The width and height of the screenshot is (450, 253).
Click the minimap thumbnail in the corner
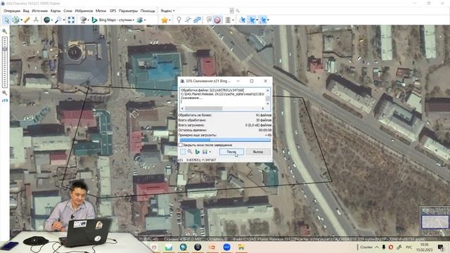[435, 221]
